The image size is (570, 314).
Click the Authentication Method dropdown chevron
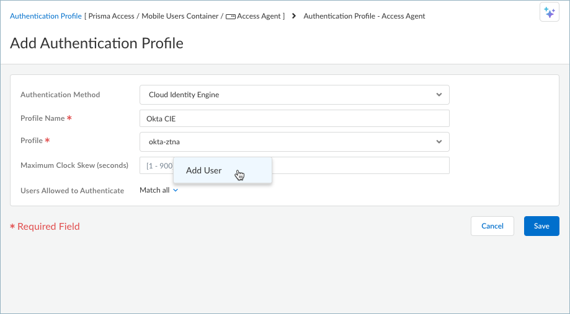point(439,95)
